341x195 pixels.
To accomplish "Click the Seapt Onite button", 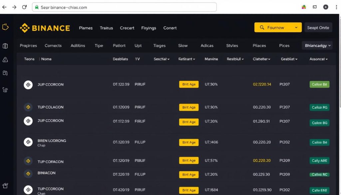I will [318, 28].
